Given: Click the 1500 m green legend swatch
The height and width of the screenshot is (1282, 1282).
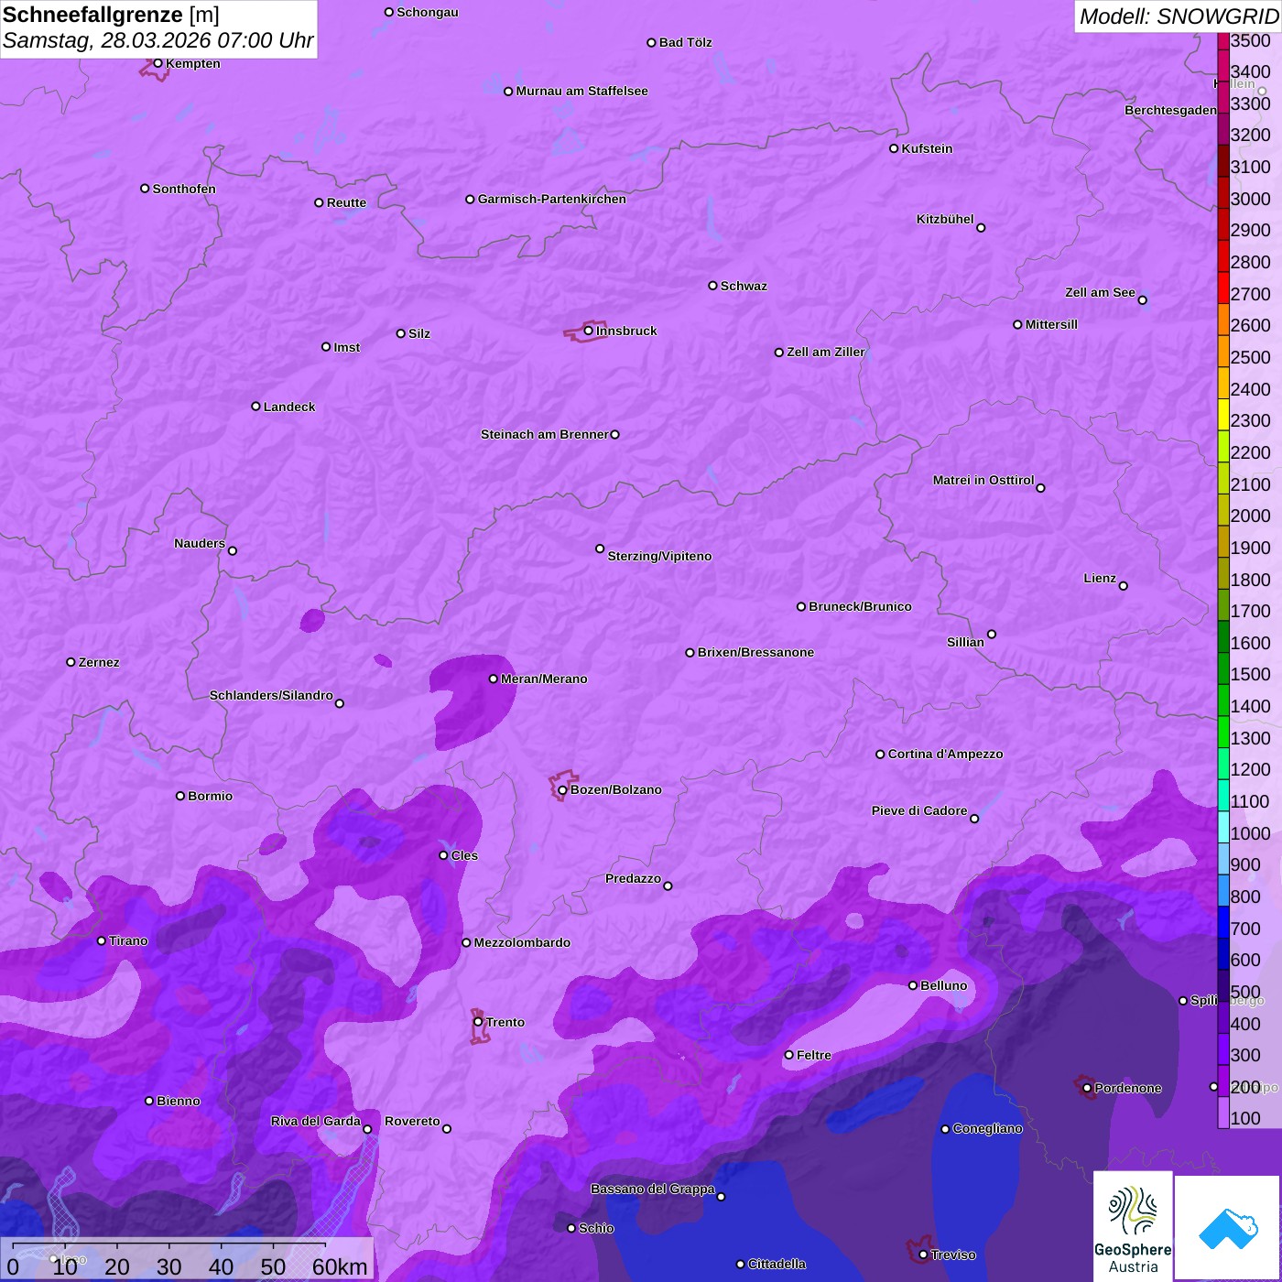Looking at the screenshot, I should click(x=1223, y=668).
